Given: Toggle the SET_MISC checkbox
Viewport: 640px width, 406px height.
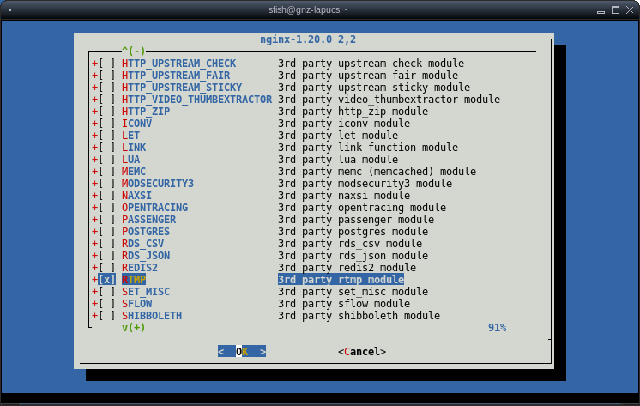Looking at the screenshot, I should 106,292.
